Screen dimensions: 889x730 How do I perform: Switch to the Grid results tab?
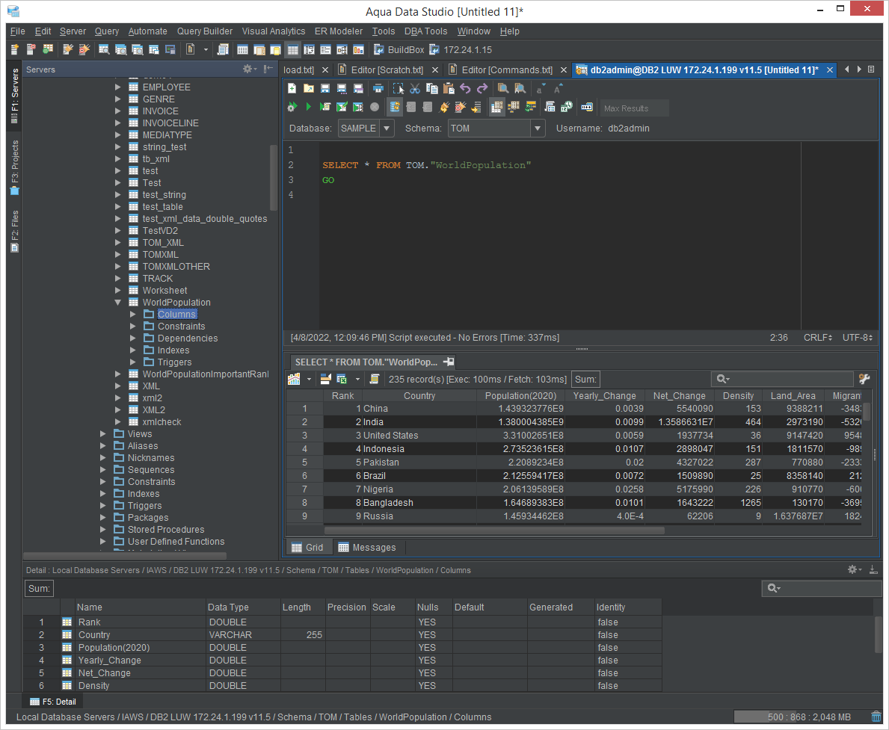pos(307,548)
